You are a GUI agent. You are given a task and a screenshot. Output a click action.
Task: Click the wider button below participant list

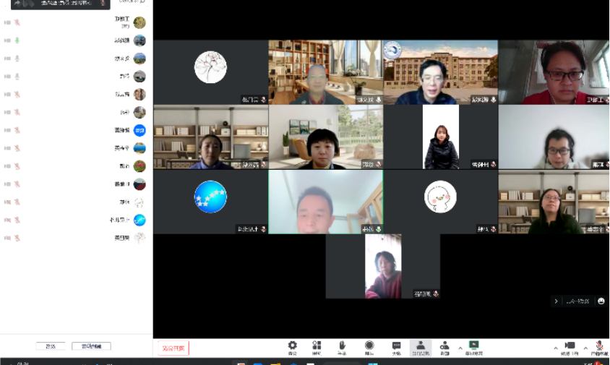(91, 346)
